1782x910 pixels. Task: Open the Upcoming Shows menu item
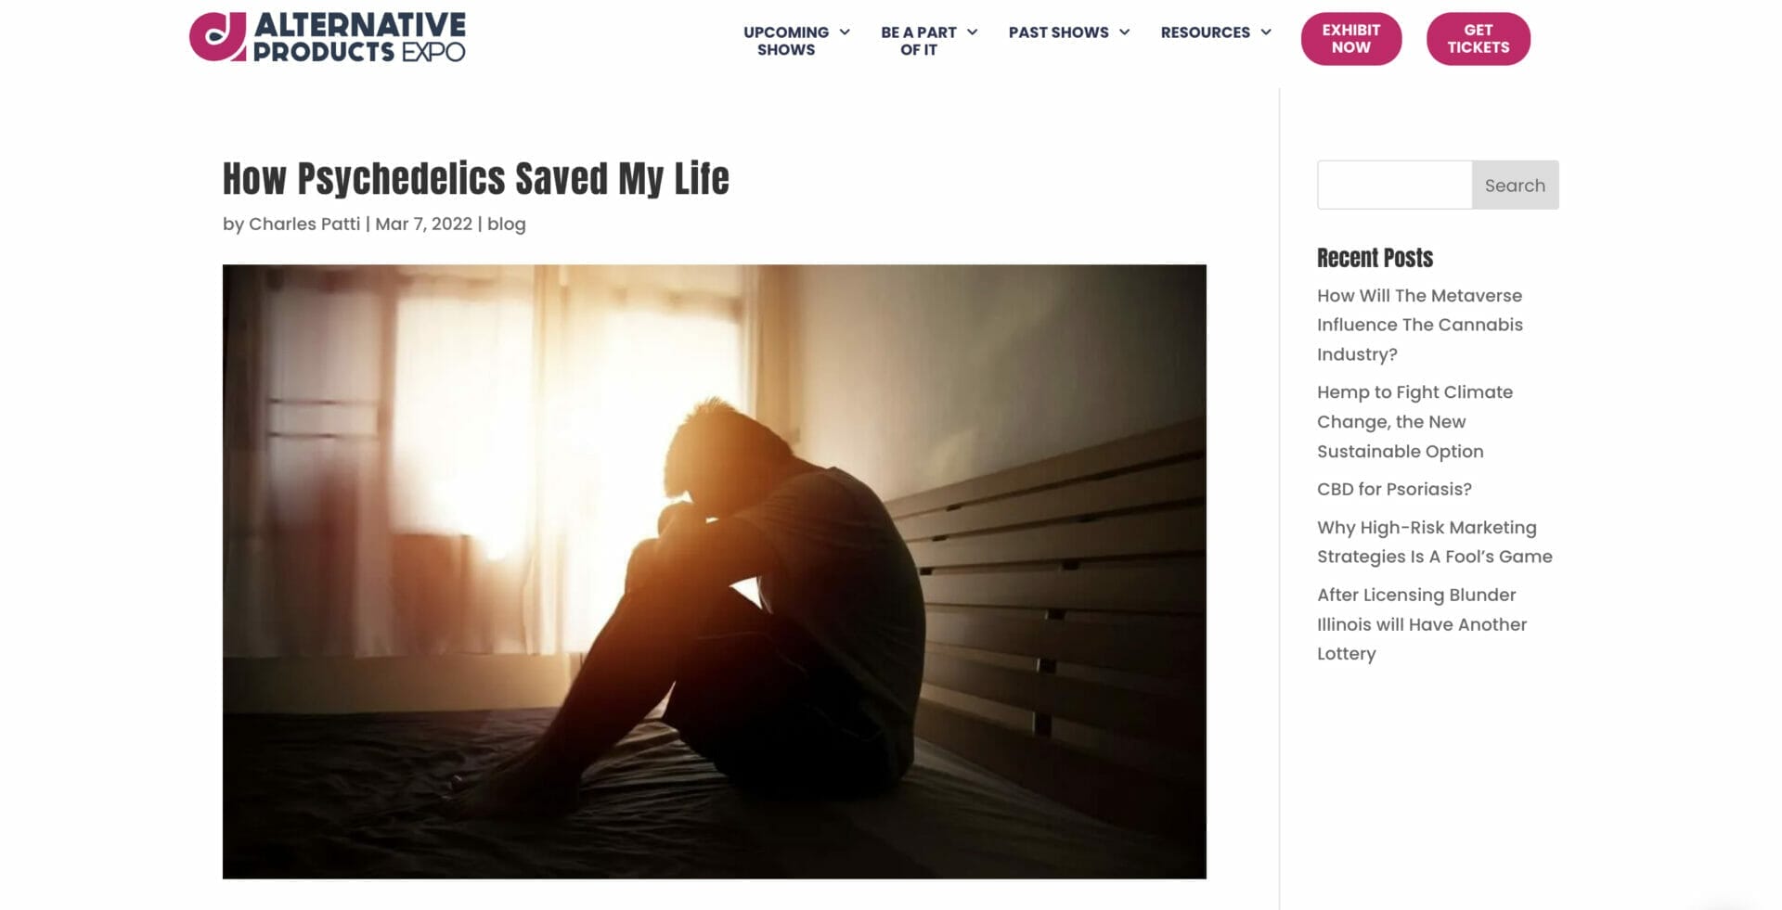(786, 41)
